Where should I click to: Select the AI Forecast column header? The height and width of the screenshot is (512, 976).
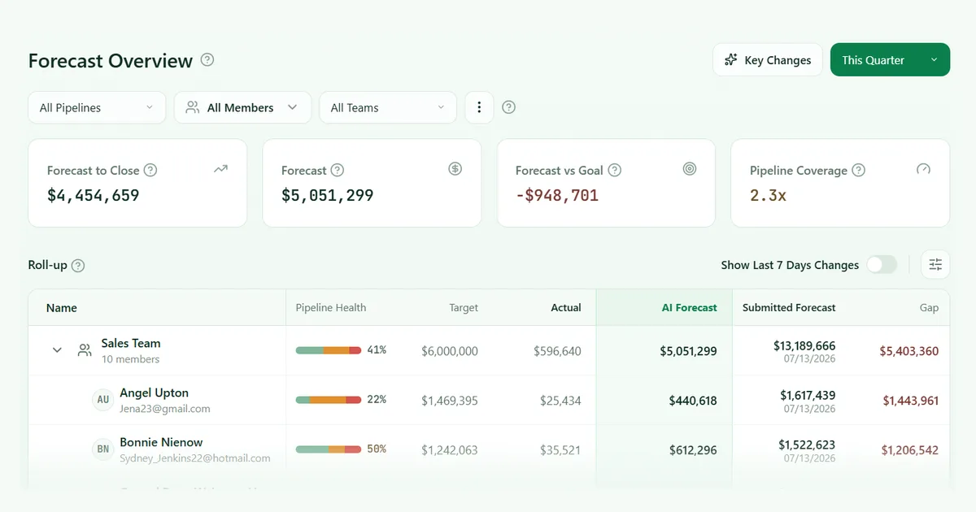690,308
